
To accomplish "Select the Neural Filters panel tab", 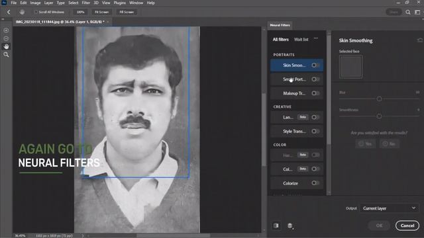I will (280, 25).
